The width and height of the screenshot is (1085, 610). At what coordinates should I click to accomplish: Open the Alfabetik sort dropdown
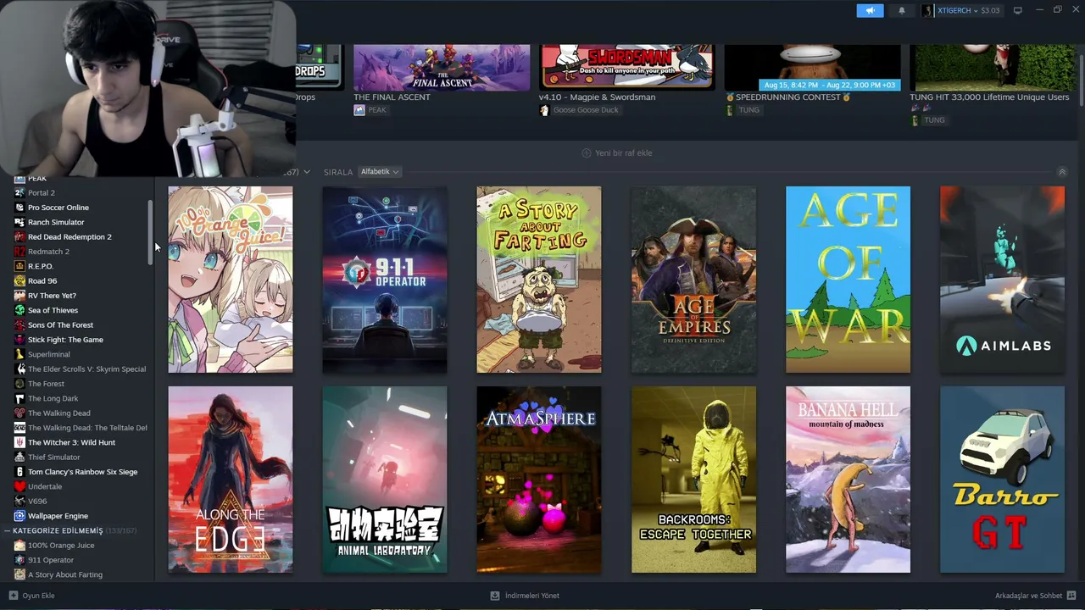point(379,172)
